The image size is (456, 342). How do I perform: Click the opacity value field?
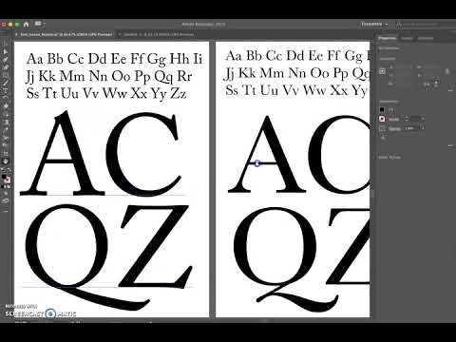(410, 128)
